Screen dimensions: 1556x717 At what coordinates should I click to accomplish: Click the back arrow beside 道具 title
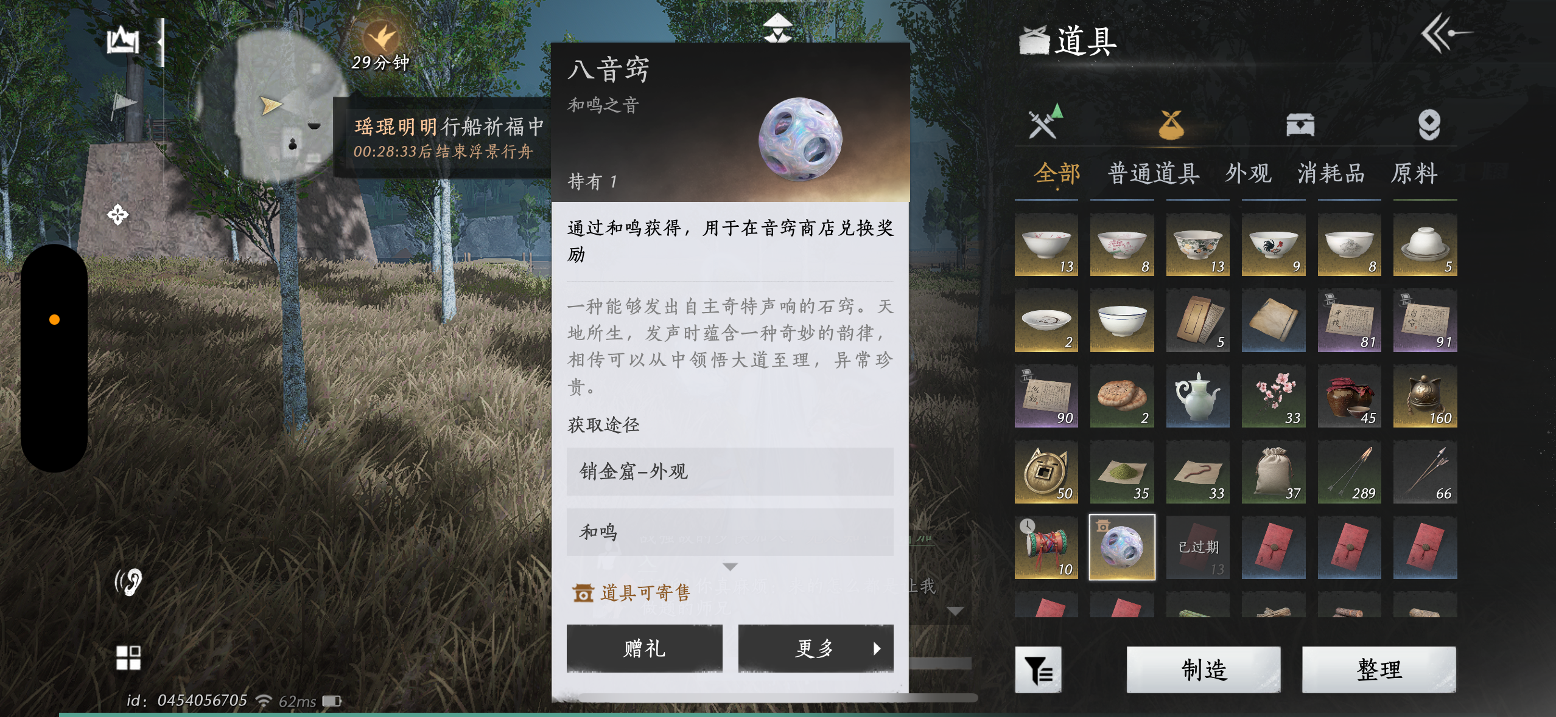[1446, 34]
